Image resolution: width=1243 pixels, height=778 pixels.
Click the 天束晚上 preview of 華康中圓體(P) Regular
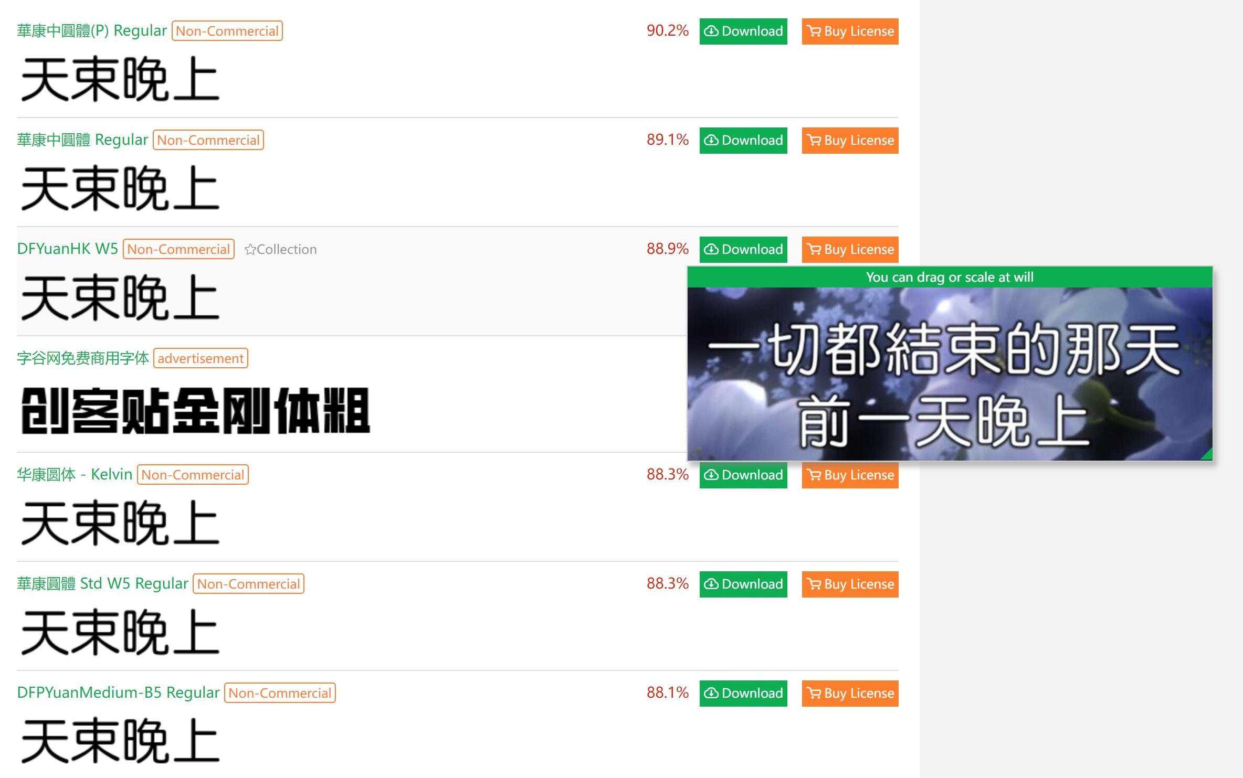120,79
